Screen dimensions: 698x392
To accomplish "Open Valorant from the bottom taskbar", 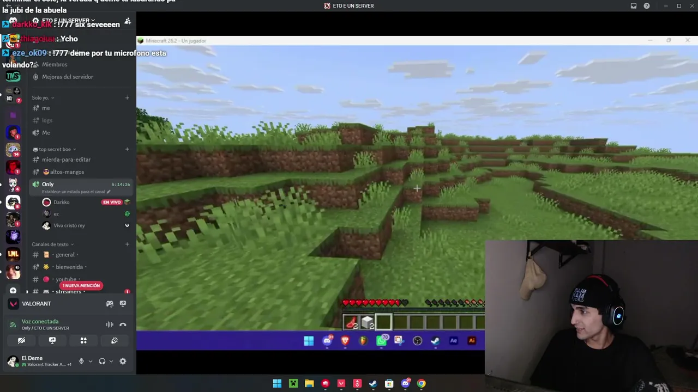I will point(341,383).
